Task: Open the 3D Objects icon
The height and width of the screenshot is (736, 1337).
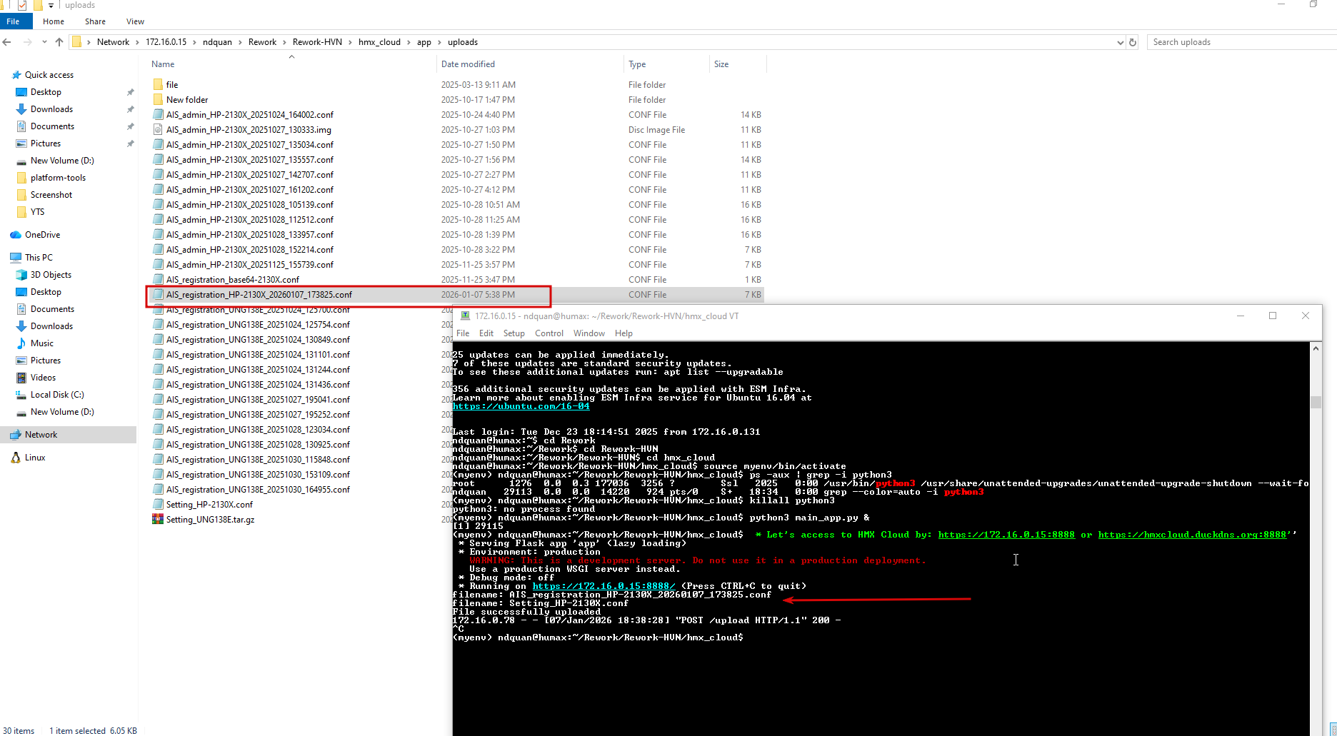Action: tap(21, 275)
